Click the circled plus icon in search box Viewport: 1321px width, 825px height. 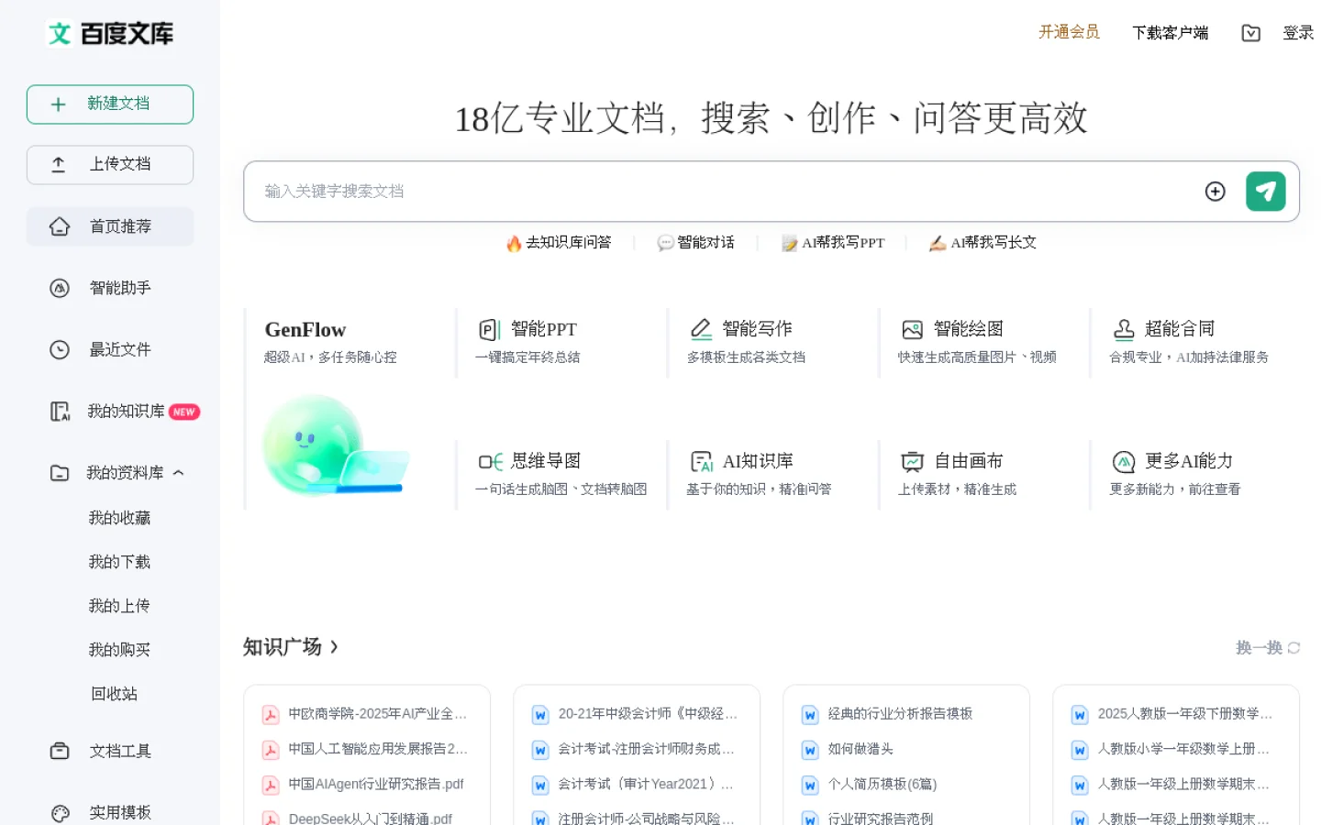[x=1216, y=191]
